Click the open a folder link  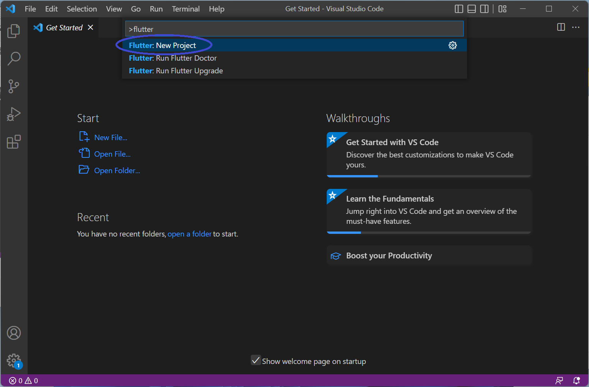point(189,234)
